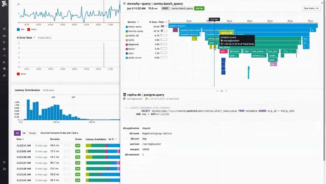The width and height of the screenshot is (326, 184).
Task: Open the 11:21:57 AM trace row
Action: pyautogui.click(x=67, y=163)
